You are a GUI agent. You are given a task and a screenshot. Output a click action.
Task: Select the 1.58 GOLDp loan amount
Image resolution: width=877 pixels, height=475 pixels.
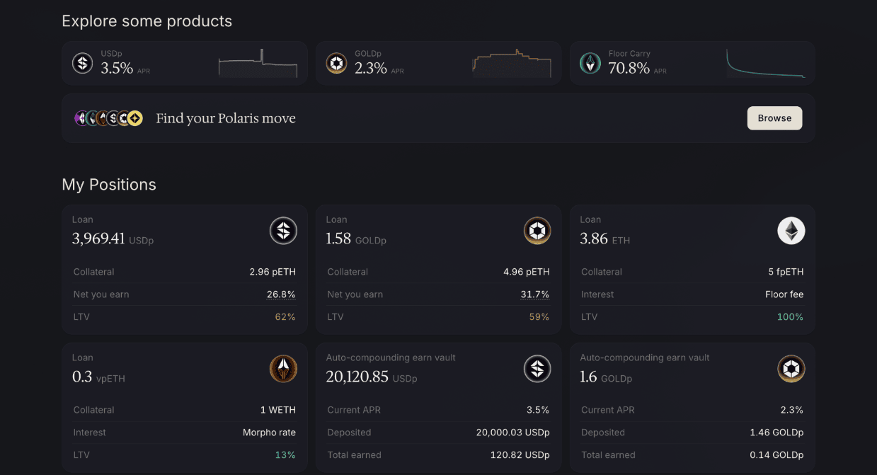coord(356,239)
